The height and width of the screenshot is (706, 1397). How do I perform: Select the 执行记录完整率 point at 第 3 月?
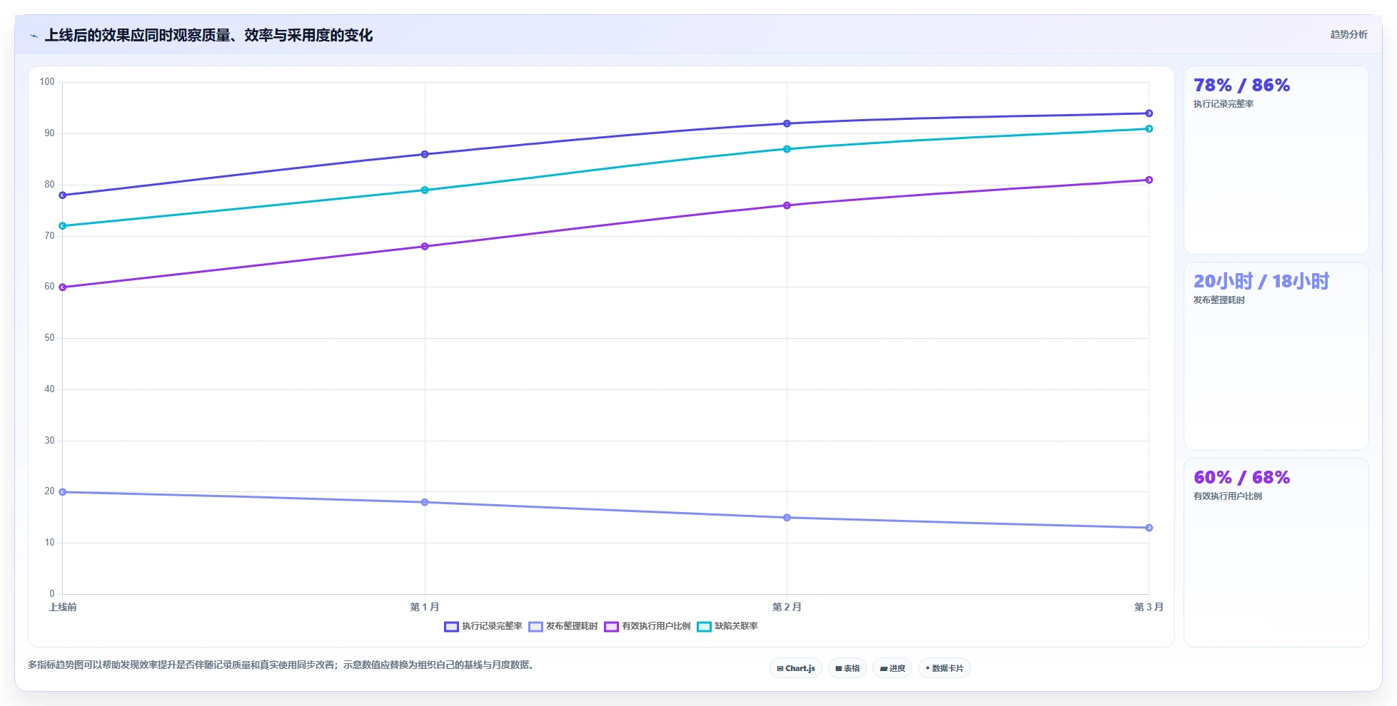[x=1149, y=113]
